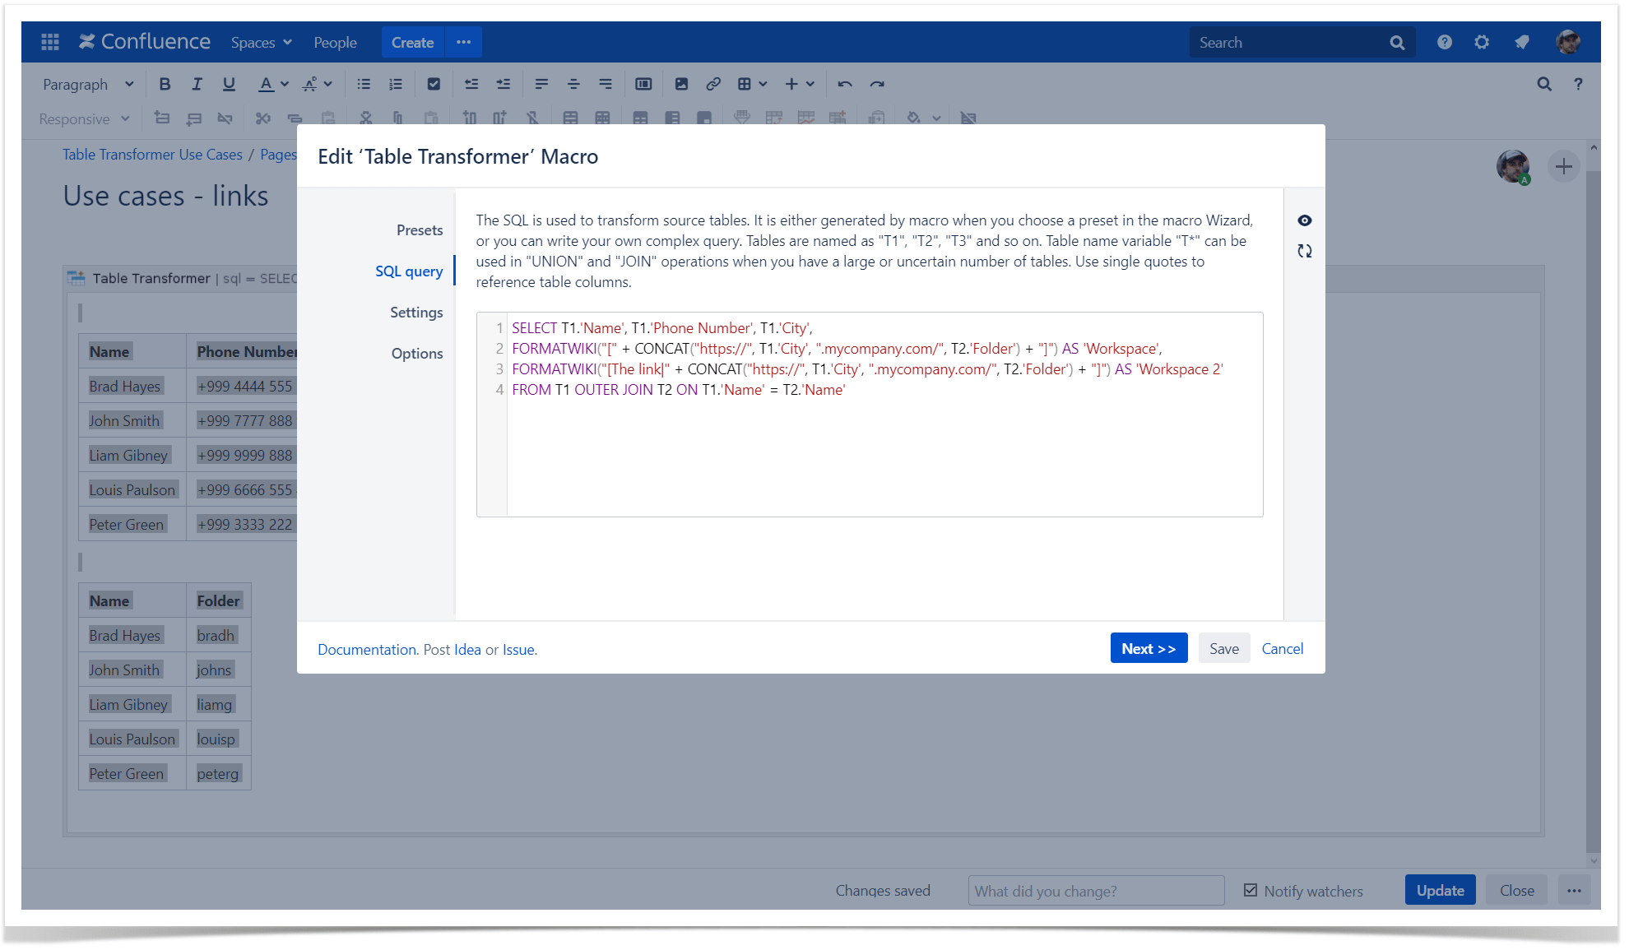Viewport: 1629px width, 950px height.
Task: Select the SQL query tab
Action: (409, 271)
